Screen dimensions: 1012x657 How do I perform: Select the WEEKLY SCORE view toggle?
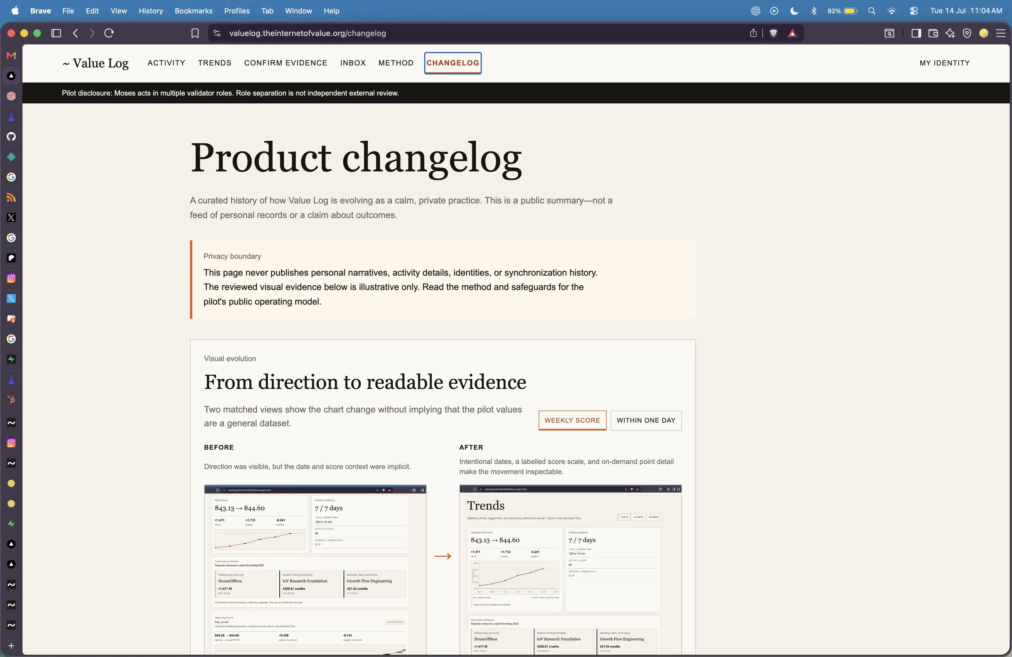(x=572, y=420)
